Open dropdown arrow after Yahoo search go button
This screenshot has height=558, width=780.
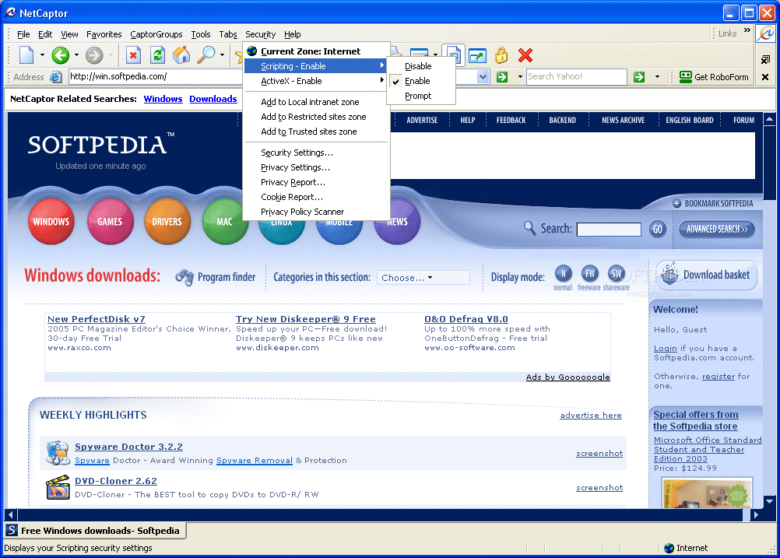[657, 76]
